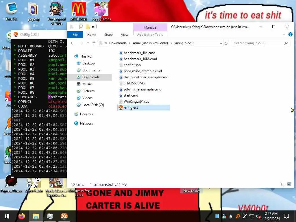Click the xmrig-6.22.2 breadcrumb

point(184,43)
